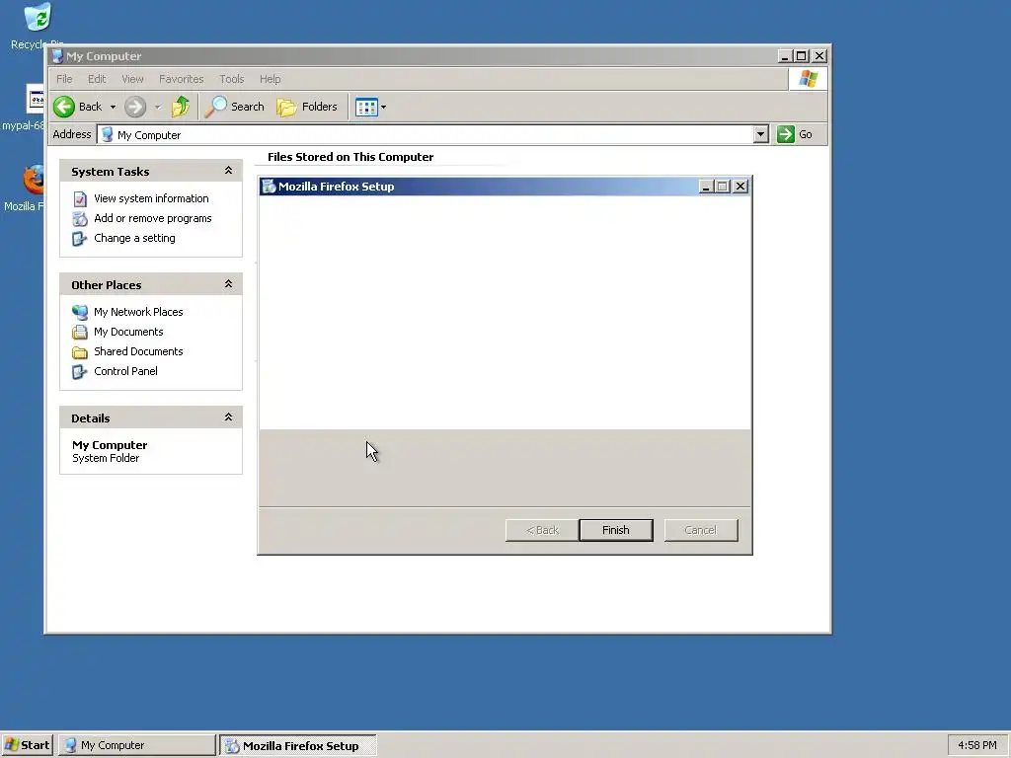Click the green Back arrow in My Computer
Image resolution: width=1011 pixels, height=758 pixels.
point(64,107)
